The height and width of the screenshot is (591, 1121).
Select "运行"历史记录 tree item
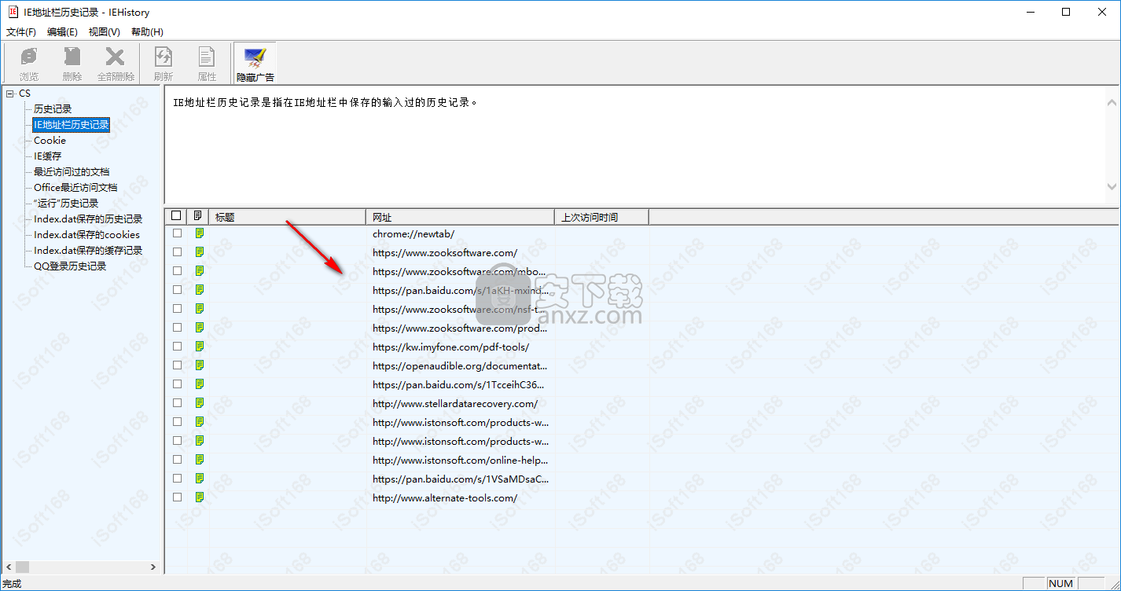coord(66,204)
